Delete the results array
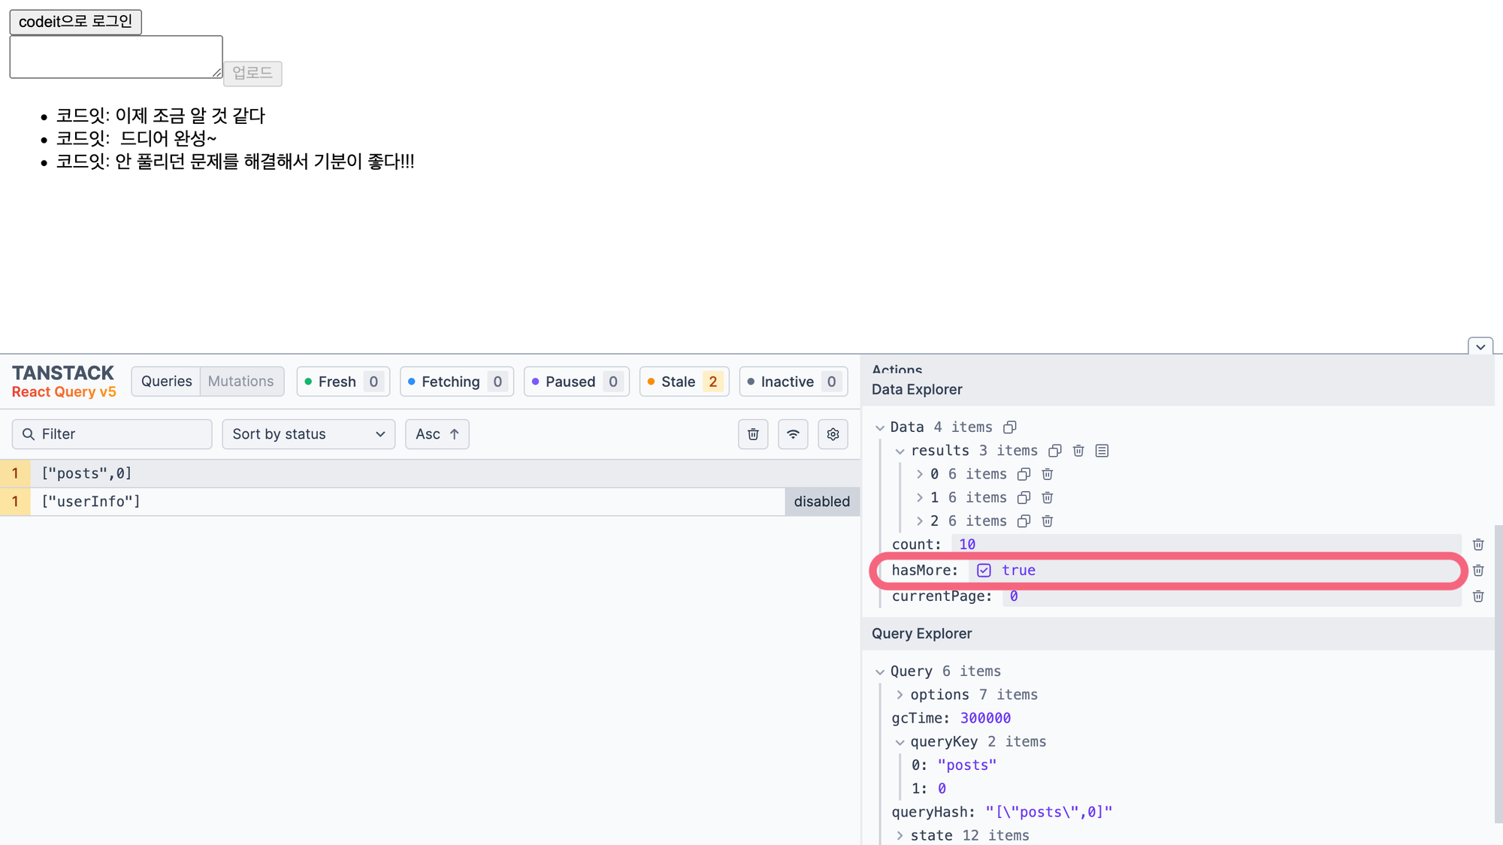 click(1078, 451)
